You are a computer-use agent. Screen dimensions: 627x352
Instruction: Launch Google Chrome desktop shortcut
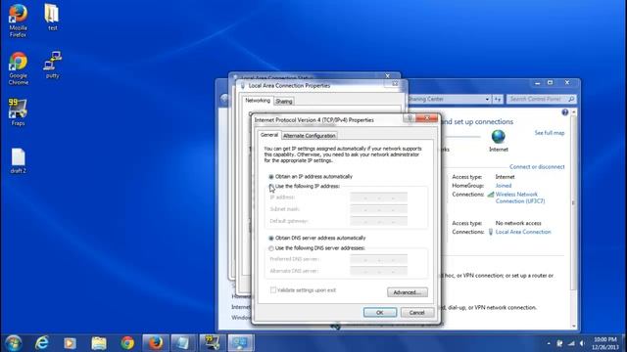click(18, 68)
